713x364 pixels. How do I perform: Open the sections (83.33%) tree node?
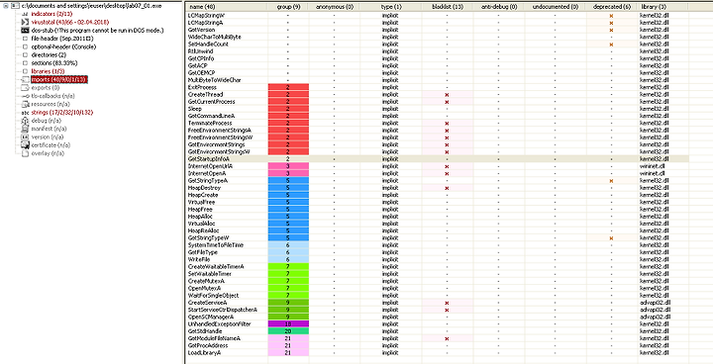54,62
